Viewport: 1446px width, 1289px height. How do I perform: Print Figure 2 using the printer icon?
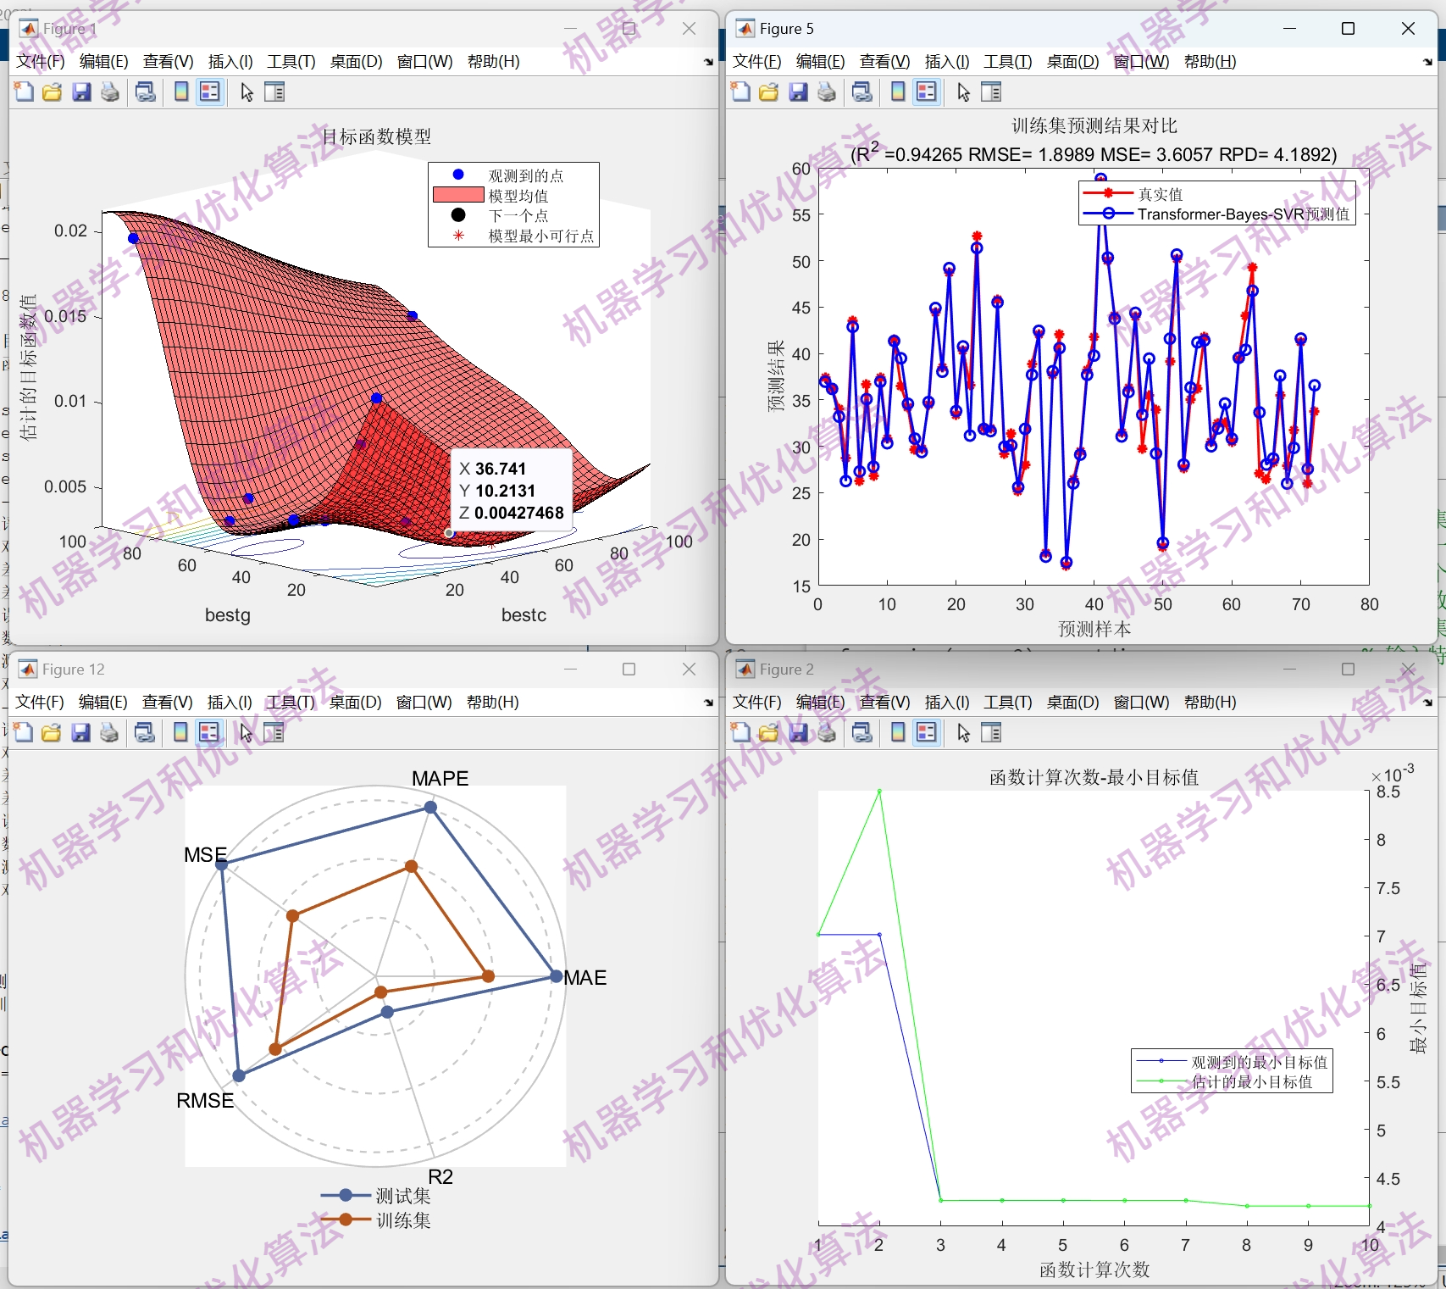(827, 733)
